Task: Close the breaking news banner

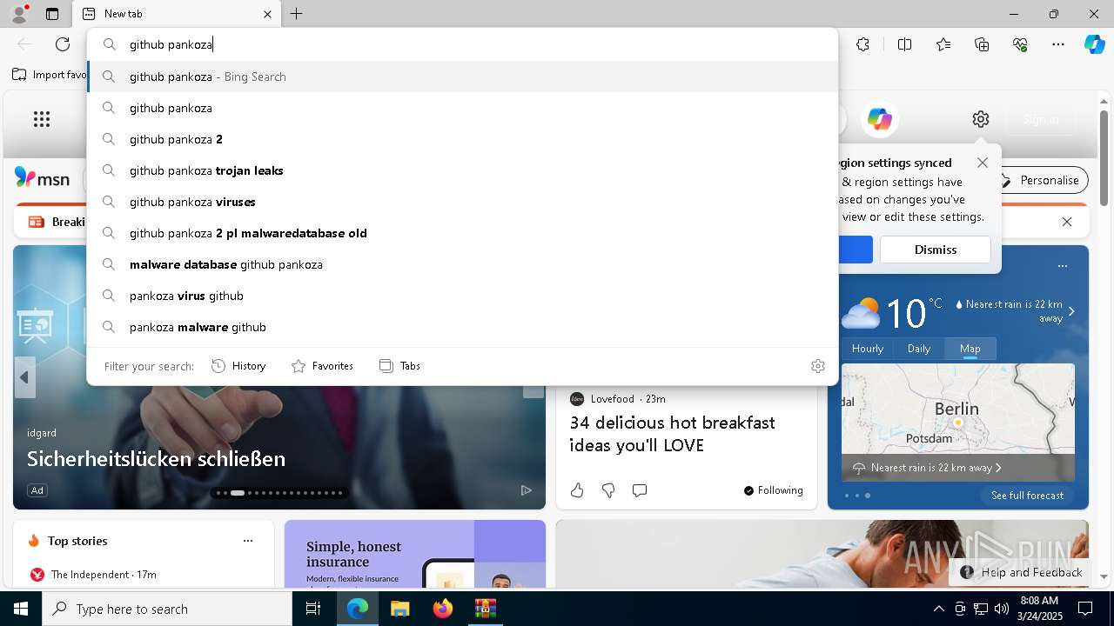Action: pyautogui.click(x=1067, y=222)
